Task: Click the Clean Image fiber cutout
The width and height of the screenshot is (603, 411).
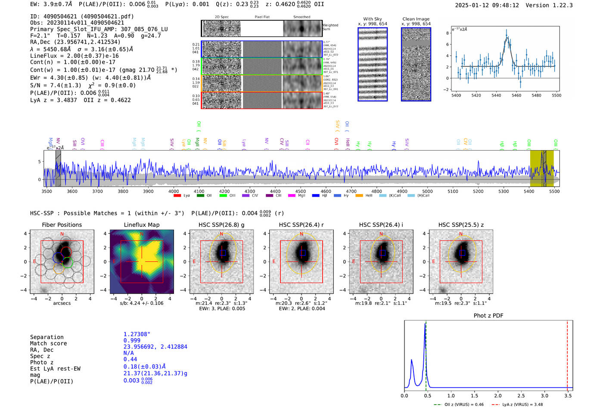Action: 416,64
